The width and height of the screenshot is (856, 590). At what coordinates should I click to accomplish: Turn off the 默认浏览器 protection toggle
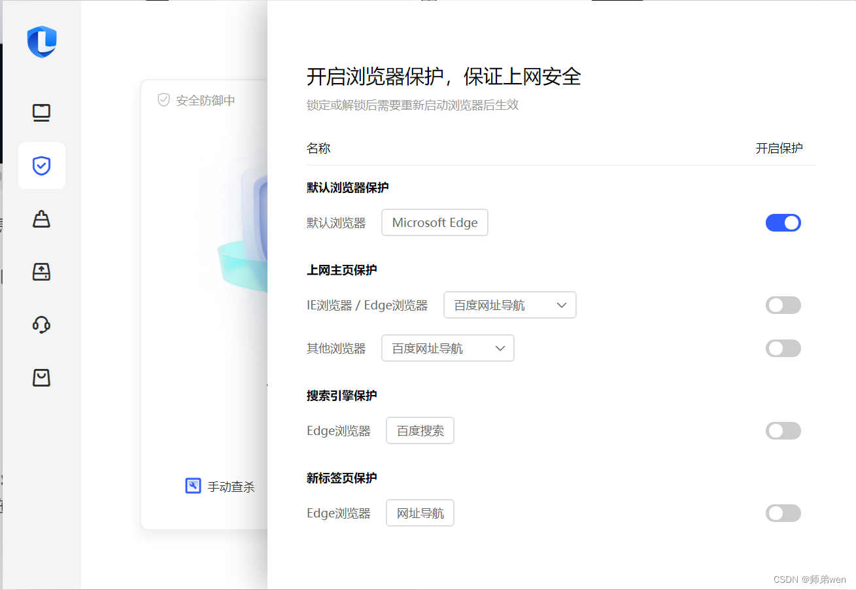click(x=783, y=223)
